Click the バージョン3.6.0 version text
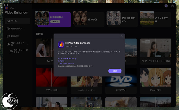The width and height of the screenshot is (179, 110). coord(71,47)
